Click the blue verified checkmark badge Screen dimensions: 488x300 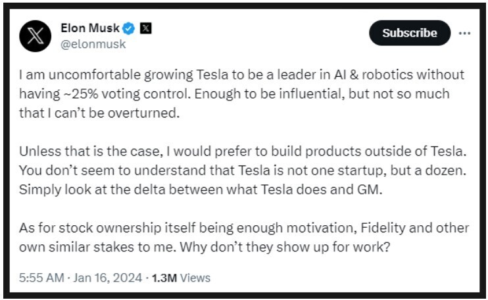[x=130, y=28]
